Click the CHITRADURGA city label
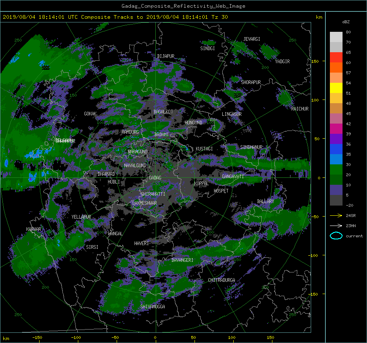Screen dimensions: 367x343 [221, 280]
